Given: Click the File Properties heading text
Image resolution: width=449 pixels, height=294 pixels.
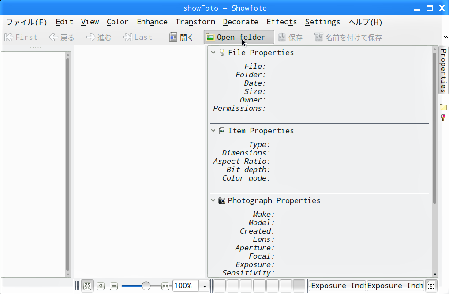Looking at the screenshot, I should 261,53.
